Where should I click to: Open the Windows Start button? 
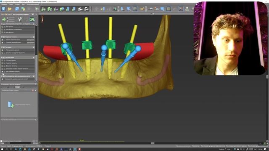(2, 149)
